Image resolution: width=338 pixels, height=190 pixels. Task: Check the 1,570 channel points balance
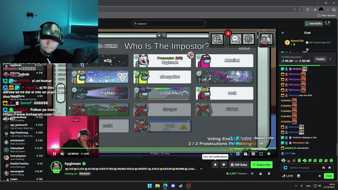pos(288,176)
